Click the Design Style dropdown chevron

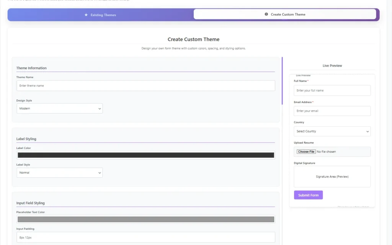click(100, 108)
